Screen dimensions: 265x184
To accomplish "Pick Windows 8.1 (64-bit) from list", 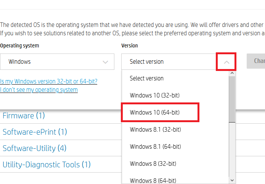I will pyautogui.click(x=155, y=146).
